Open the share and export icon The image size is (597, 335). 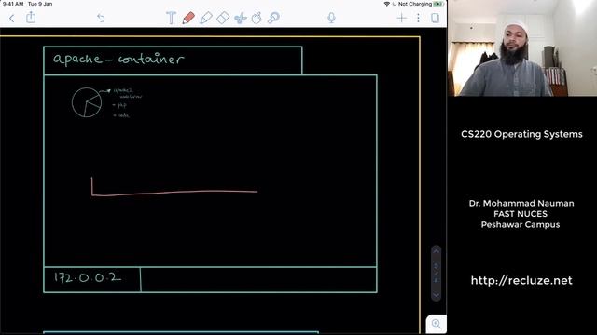click(x=31, y=17)
